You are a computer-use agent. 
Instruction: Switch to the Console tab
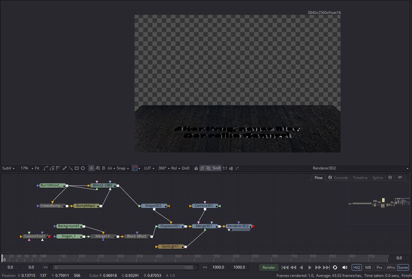pyautogui.click(x=338, y=177)
